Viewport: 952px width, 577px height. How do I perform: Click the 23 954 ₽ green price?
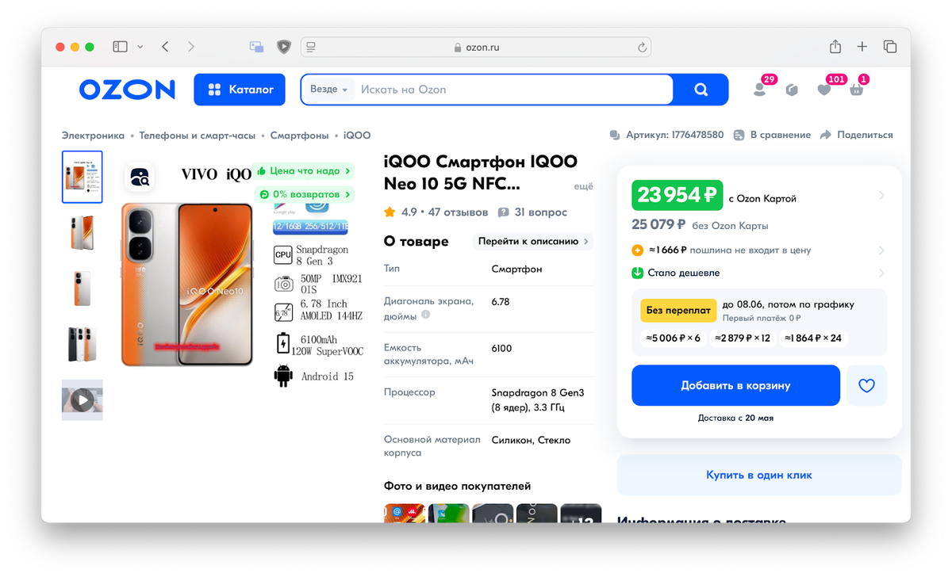coord(678,195)
